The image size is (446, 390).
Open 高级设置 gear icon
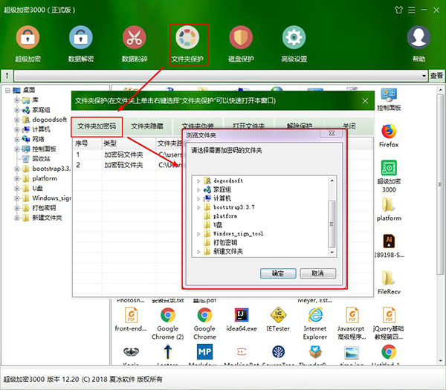[x=294, y=38]
